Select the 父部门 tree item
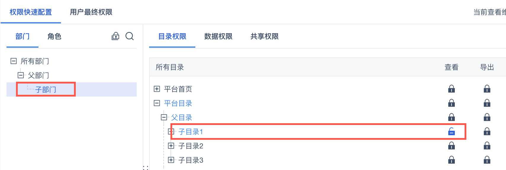The height and width of the screenshot is (170, 506). point(38,75)
